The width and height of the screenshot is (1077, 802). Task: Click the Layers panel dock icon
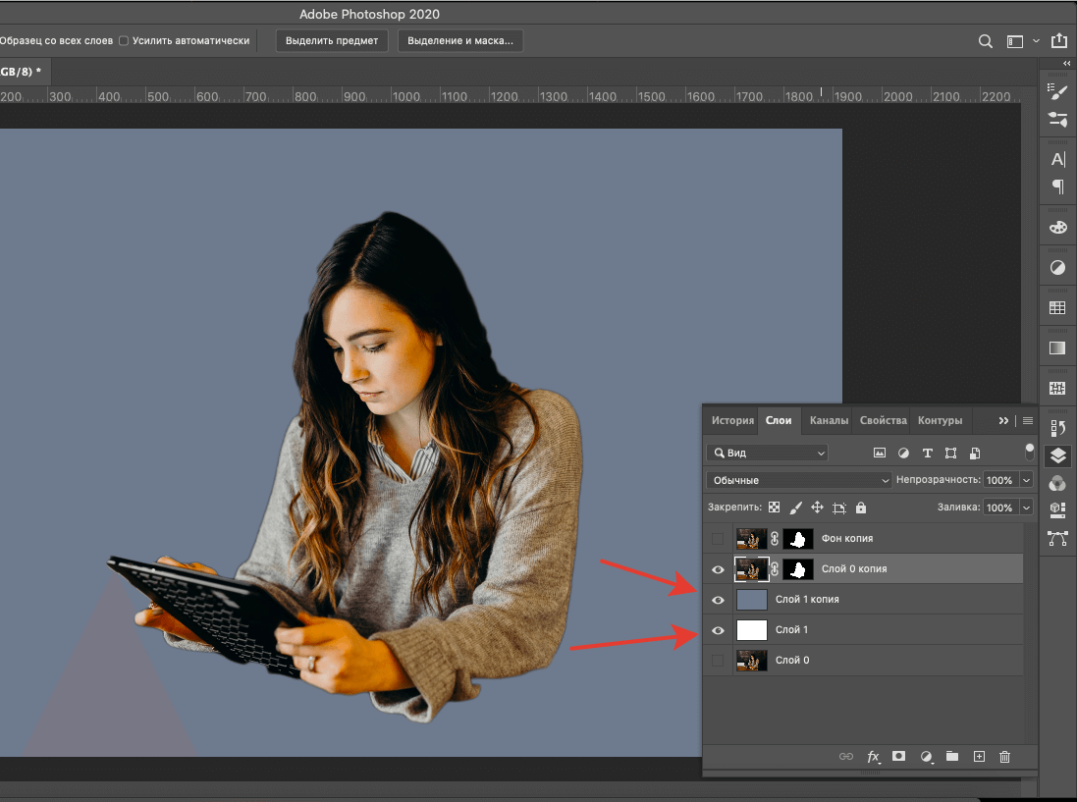coord(1057,455)
